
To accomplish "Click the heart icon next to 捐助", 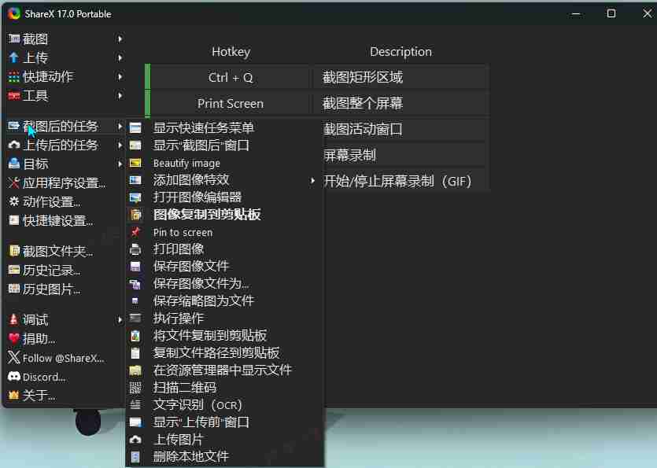I will (13, 338).
